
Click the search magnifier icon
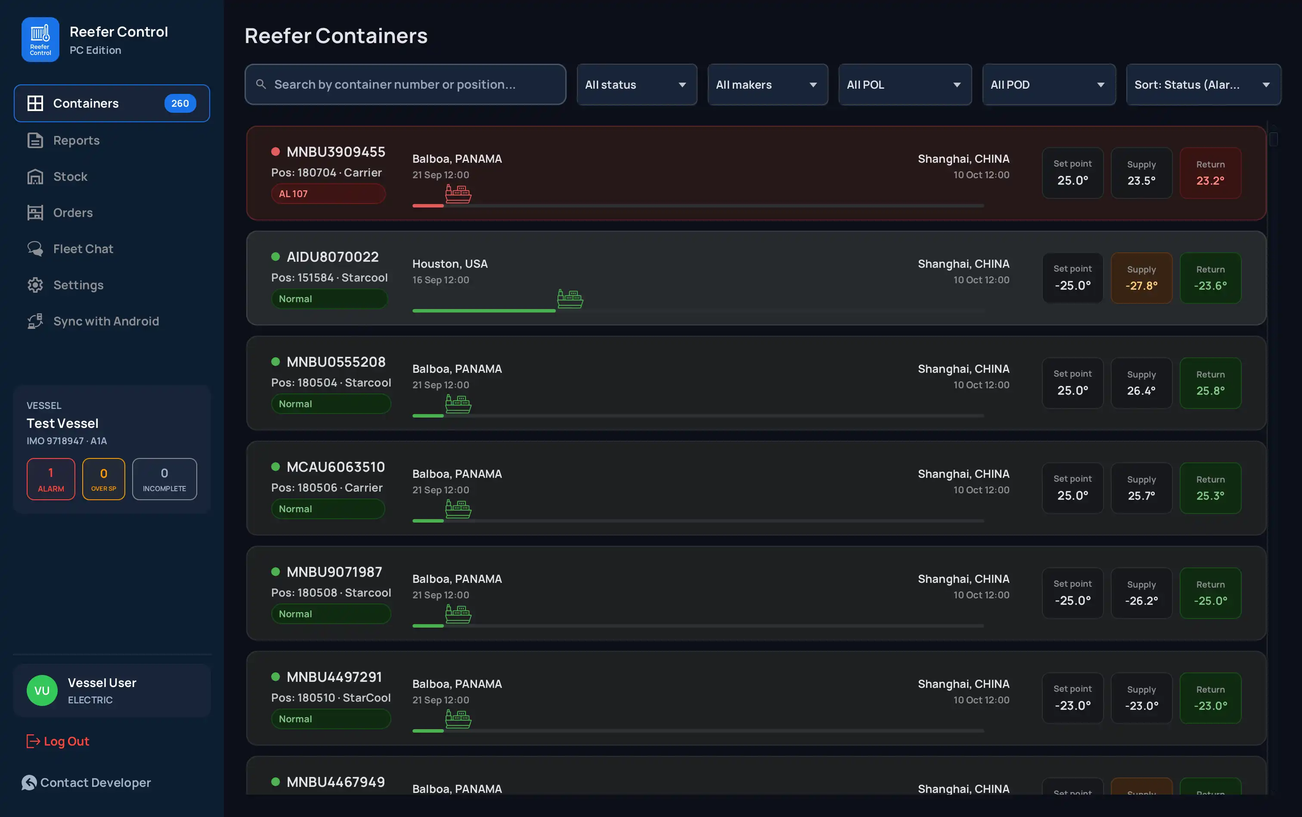coord(261,84)
